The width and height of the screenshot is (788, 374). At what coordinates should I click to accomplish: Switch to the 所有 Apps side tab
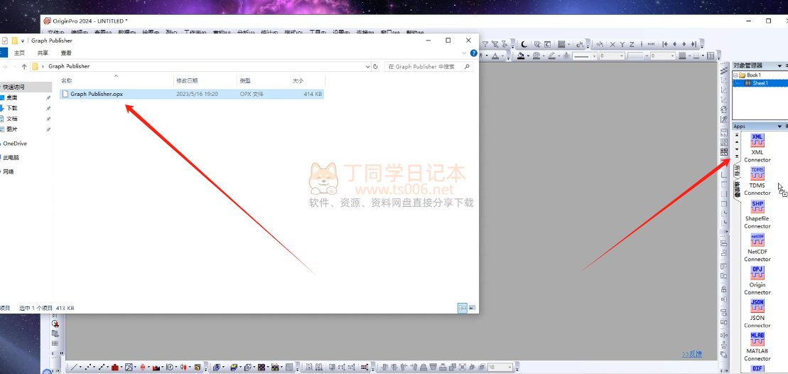point(738,171)
